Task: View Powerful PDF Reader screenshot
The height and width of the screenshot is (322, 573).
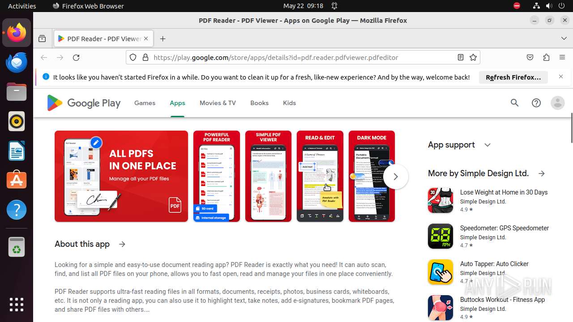Action: [217, 176]
